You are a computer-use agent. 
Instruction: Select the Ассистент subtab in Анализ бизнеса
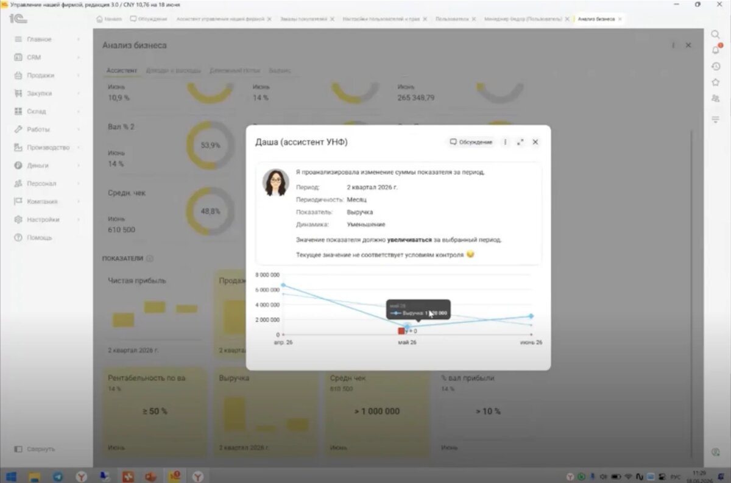pyautogui.click(x=122, y=71)
